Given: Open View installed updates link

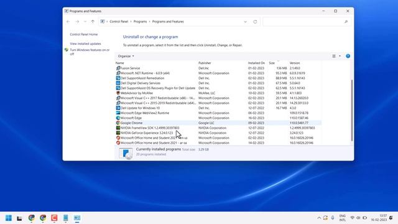Looking at the screenshot, I should tap(86, 44).
